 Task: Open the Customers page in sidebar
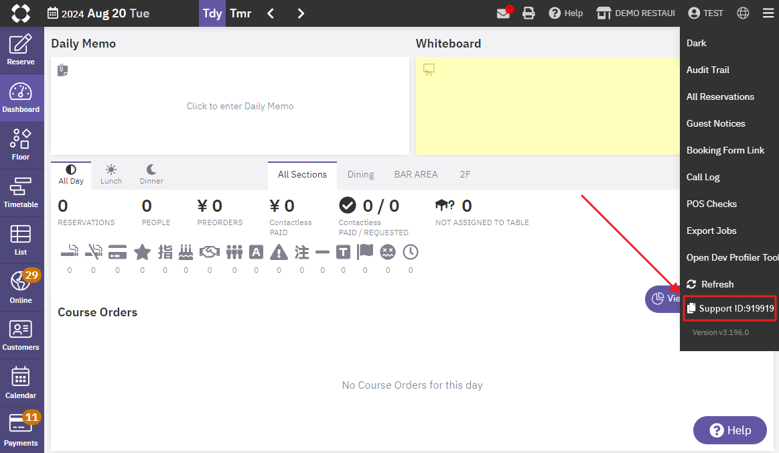coord(21,335)
